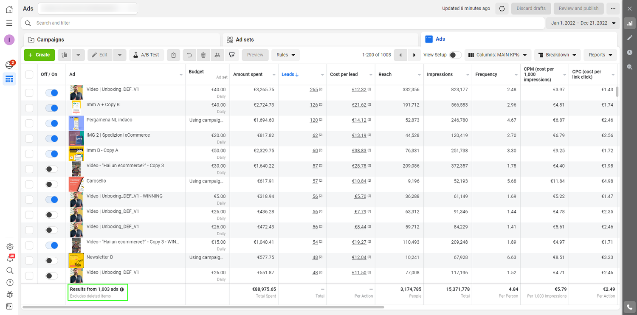Expand the Duplicate options dropdown arrow
Screen dimensions: 637x315
coord(78,55)
